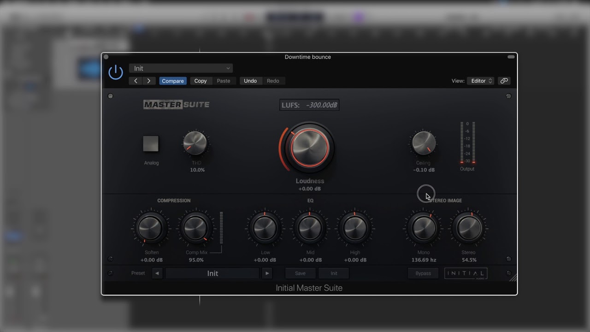Click the Init preset name field
This screenshot has height=332, width=590.
pos(212,273)
